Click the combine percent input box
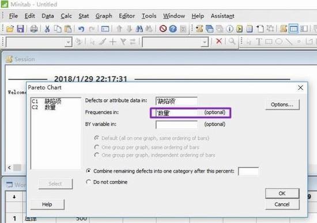Viewport: 317px width, 223px height. 248,171
